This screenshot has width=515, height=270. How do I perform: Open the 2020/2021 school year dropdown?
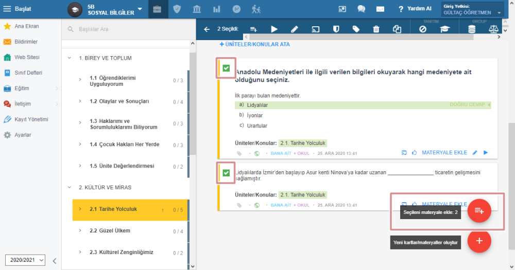point(25,260)
